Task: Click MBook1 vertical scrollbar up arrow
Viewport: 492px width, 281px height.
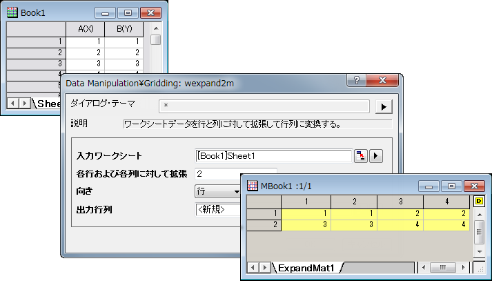Action: click(x=479, y=215)
